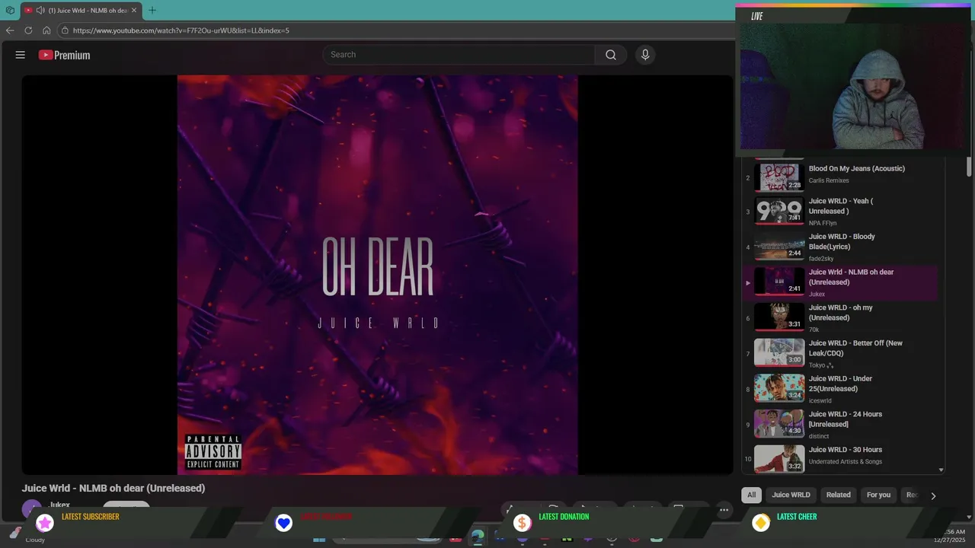Click the Carlis Remixes channel name
Image resolution: width=975 pixels, height=548 pixels.
(x=829, y=180)
